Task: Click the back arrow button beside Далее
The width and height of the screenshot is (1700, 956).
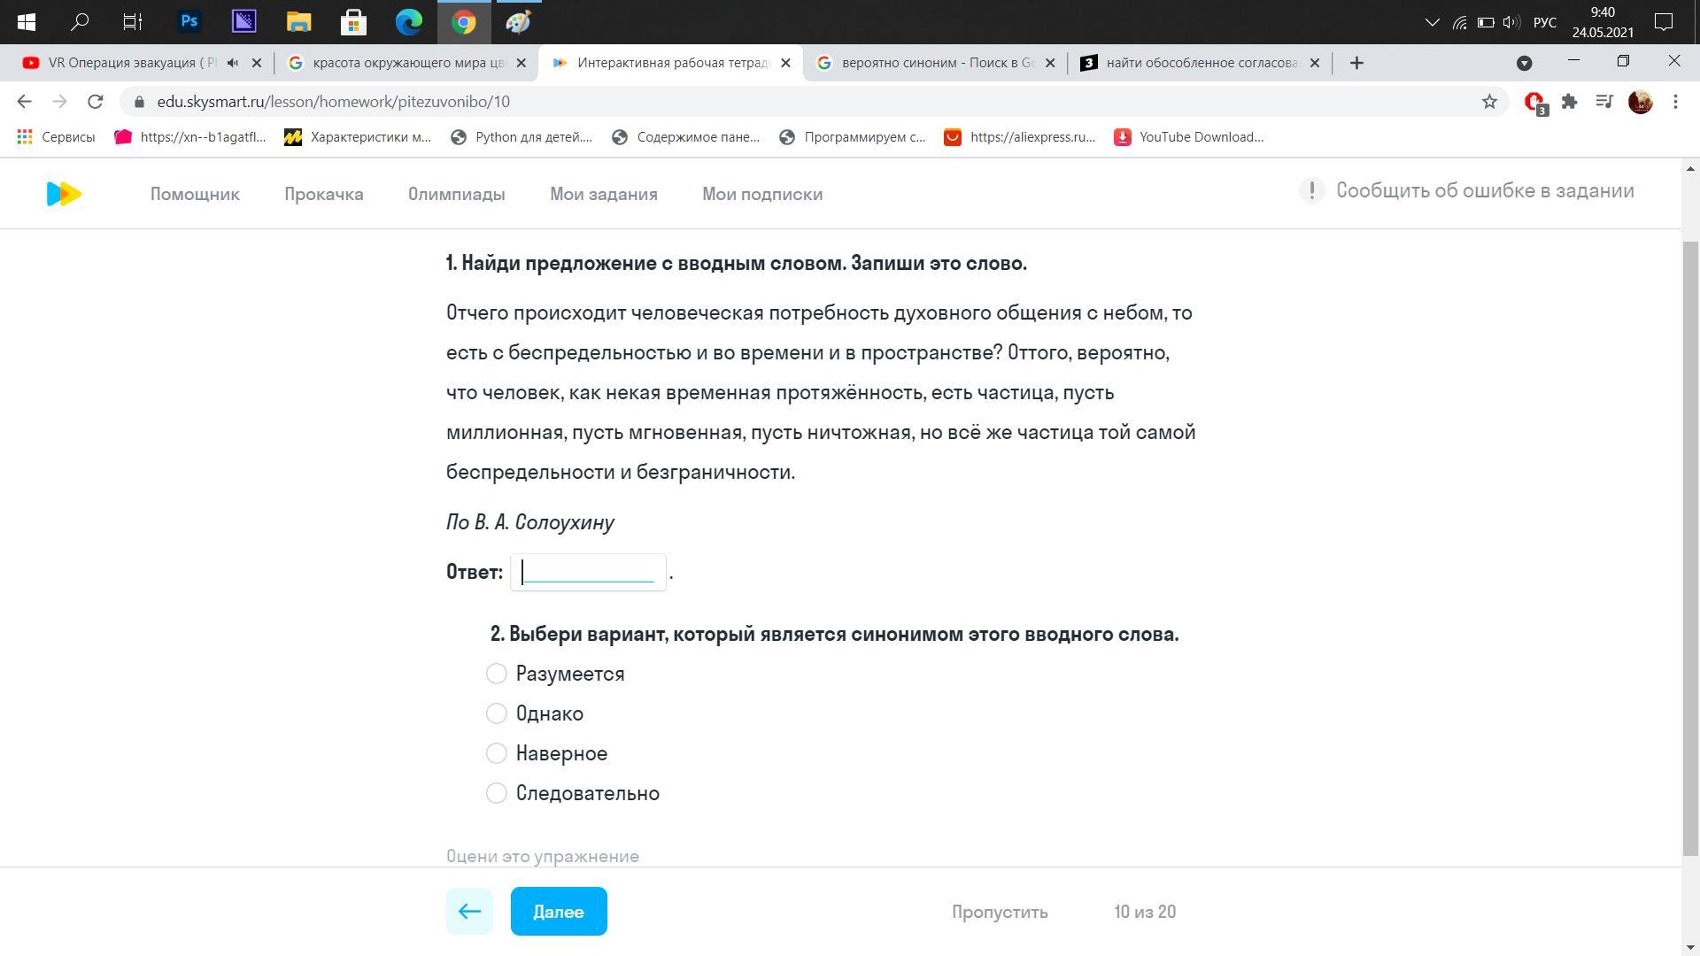Action: click(x=469, y=911)
